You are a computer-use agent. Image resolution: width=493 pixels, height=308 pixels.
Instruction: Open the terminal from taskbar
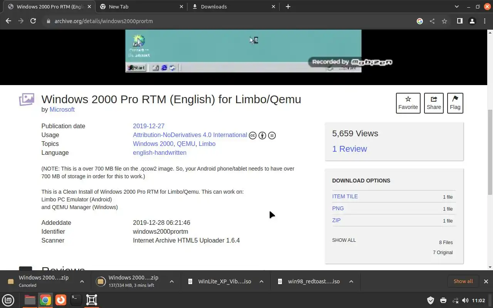[x=76, y=300]
